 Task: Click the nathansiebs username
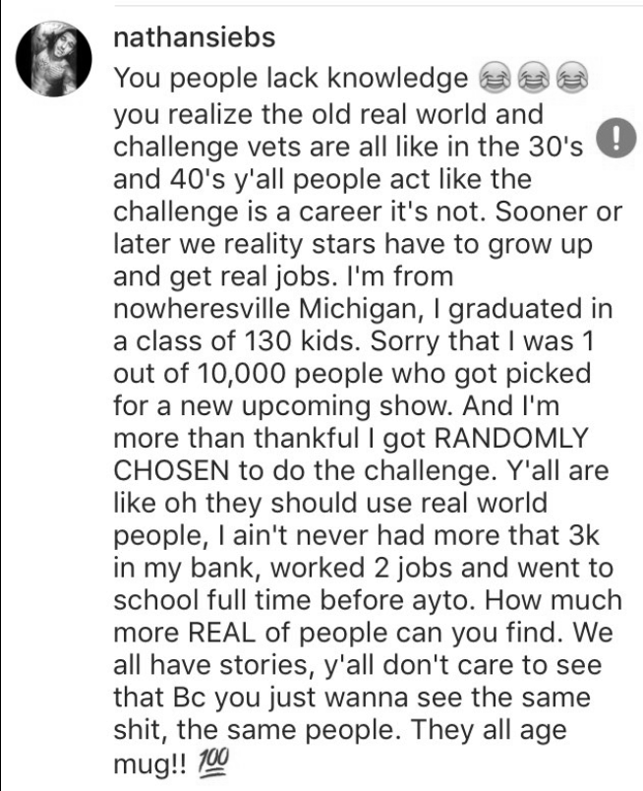[195, 37]
